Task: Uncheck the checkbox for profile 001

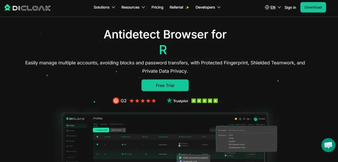Action: click(x=97, y=145)
